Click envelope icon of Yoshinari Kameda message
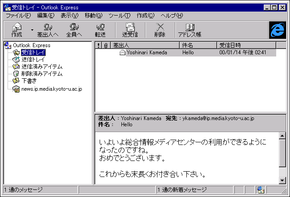 [122, 53]
